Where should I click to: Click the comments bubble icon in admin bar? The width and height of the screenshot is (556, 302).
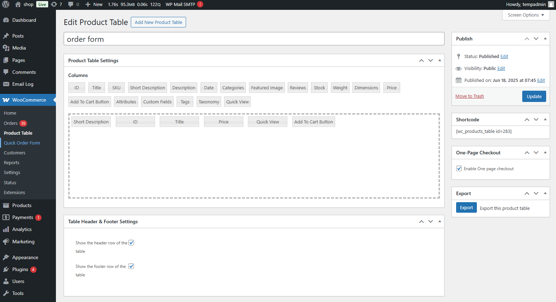[71, 5]
